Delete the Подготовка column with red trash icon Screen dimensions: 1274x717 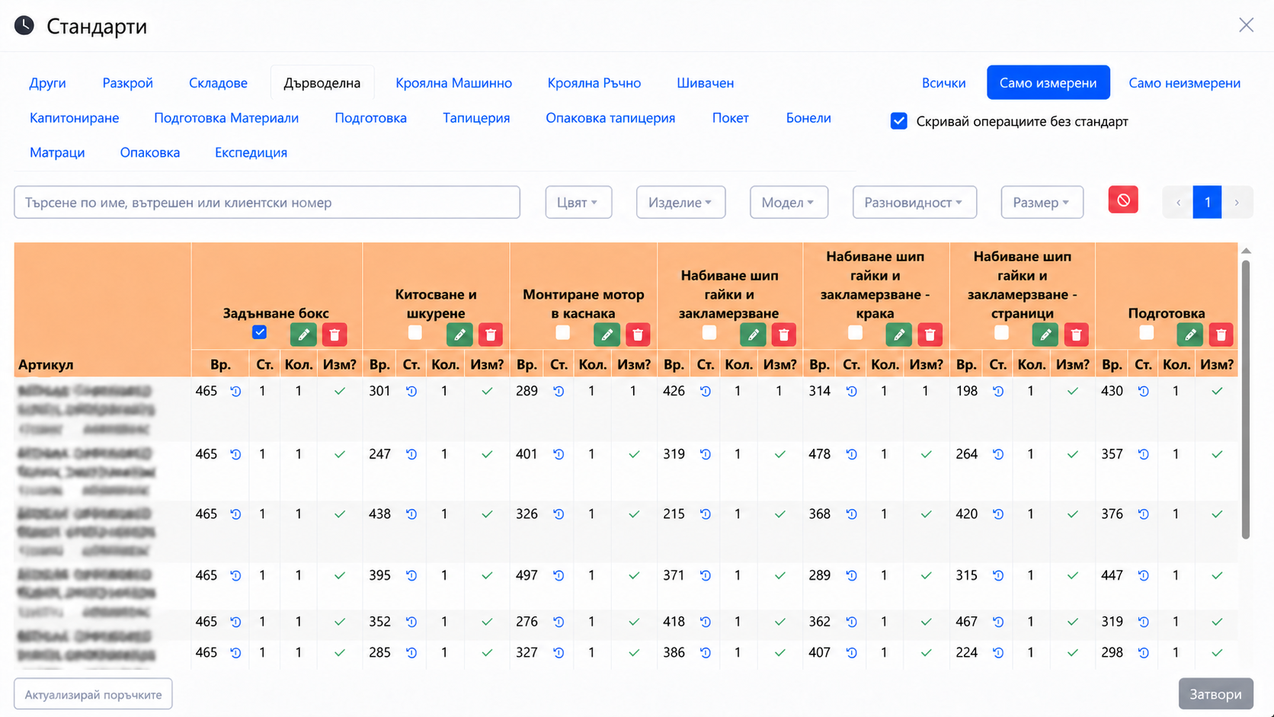tap(1221, 334)
